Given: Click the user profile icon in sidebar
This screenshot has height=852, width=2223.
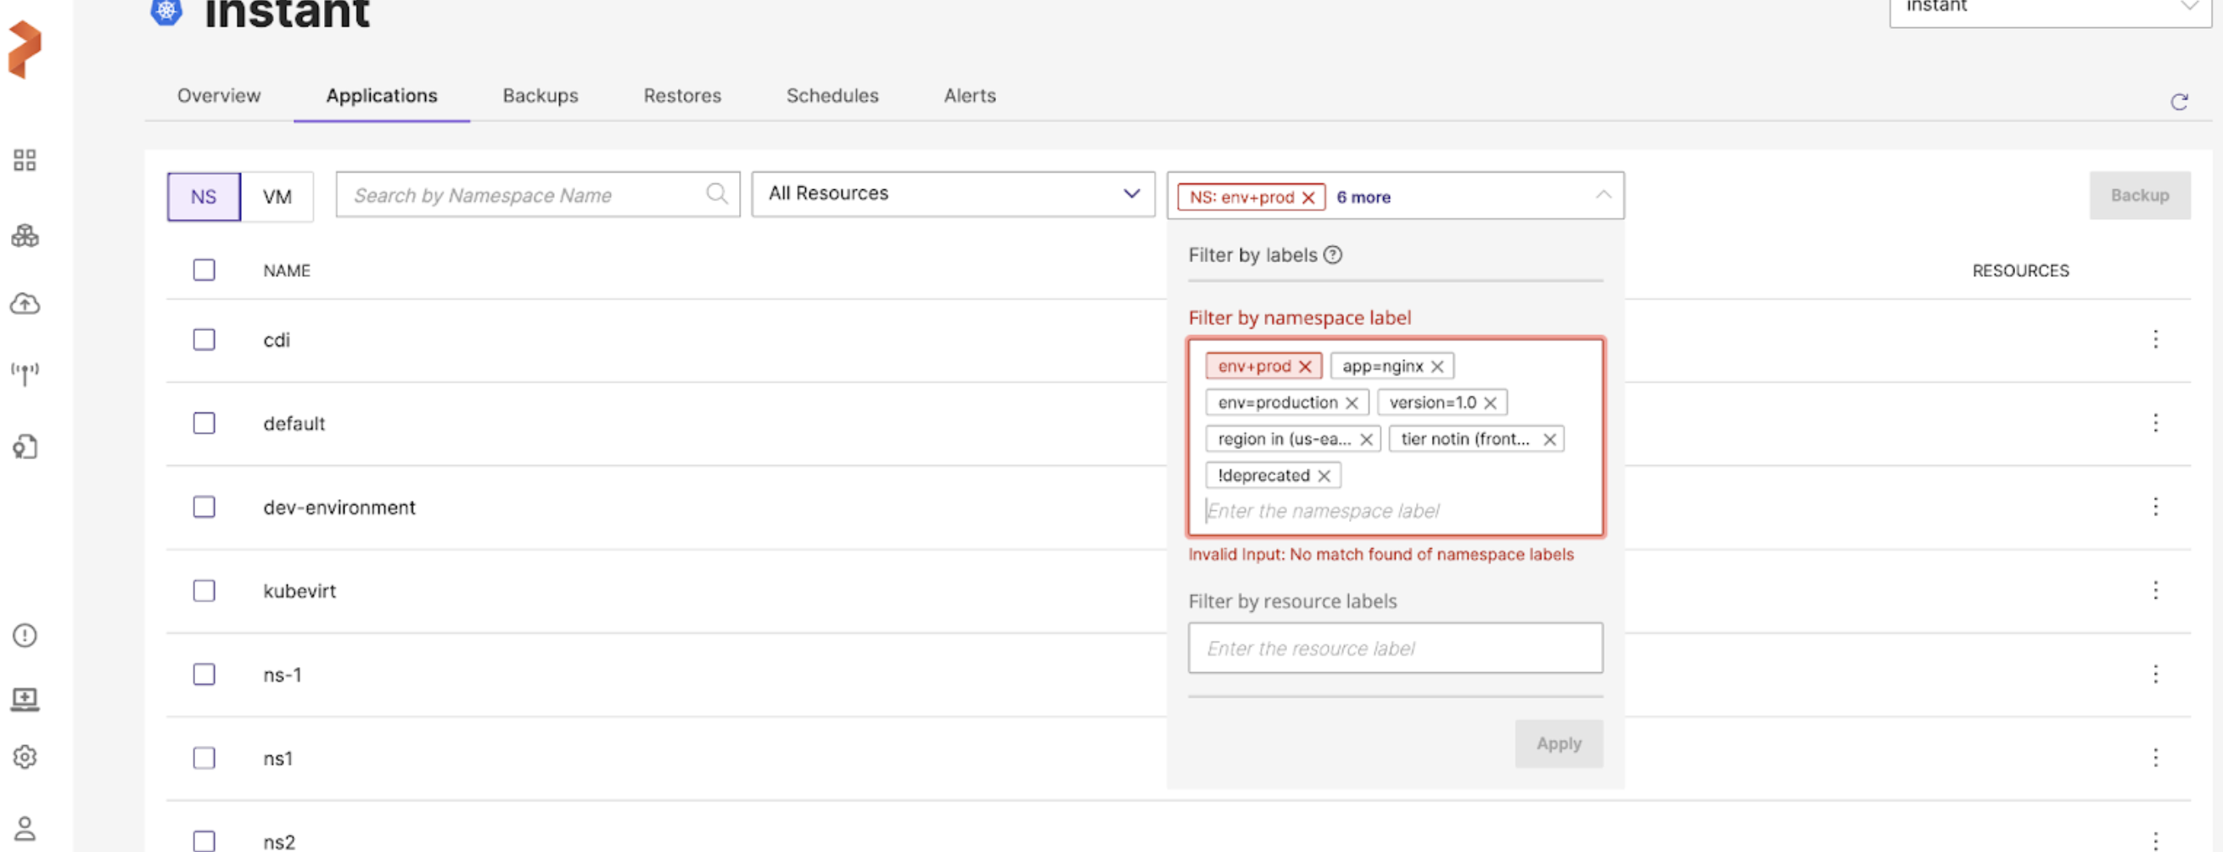Looking at the screenshot, I should [25, 828].
